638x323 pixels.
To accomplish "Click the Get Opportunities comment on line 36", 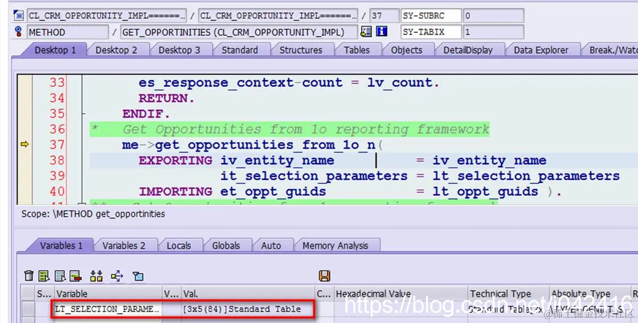I will (x=306, y=129).
